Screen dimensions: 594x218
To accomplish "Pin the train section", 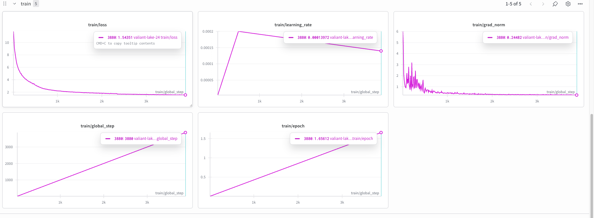I will pos(555,4).
